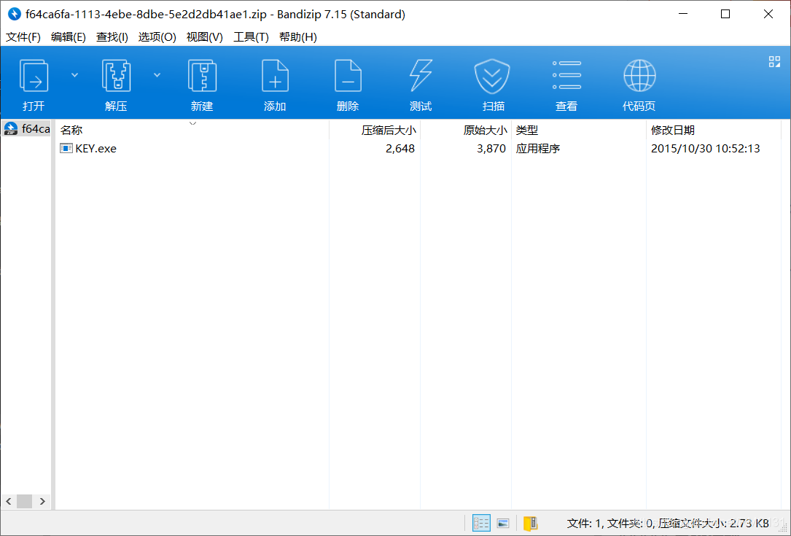This screenshot has height=536, width=791.
Task: Click the Test (测试) lightning icon
Action: click(420, 76)
